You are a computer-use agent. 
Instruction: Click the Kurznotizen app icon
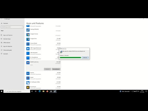pos(28,87)
